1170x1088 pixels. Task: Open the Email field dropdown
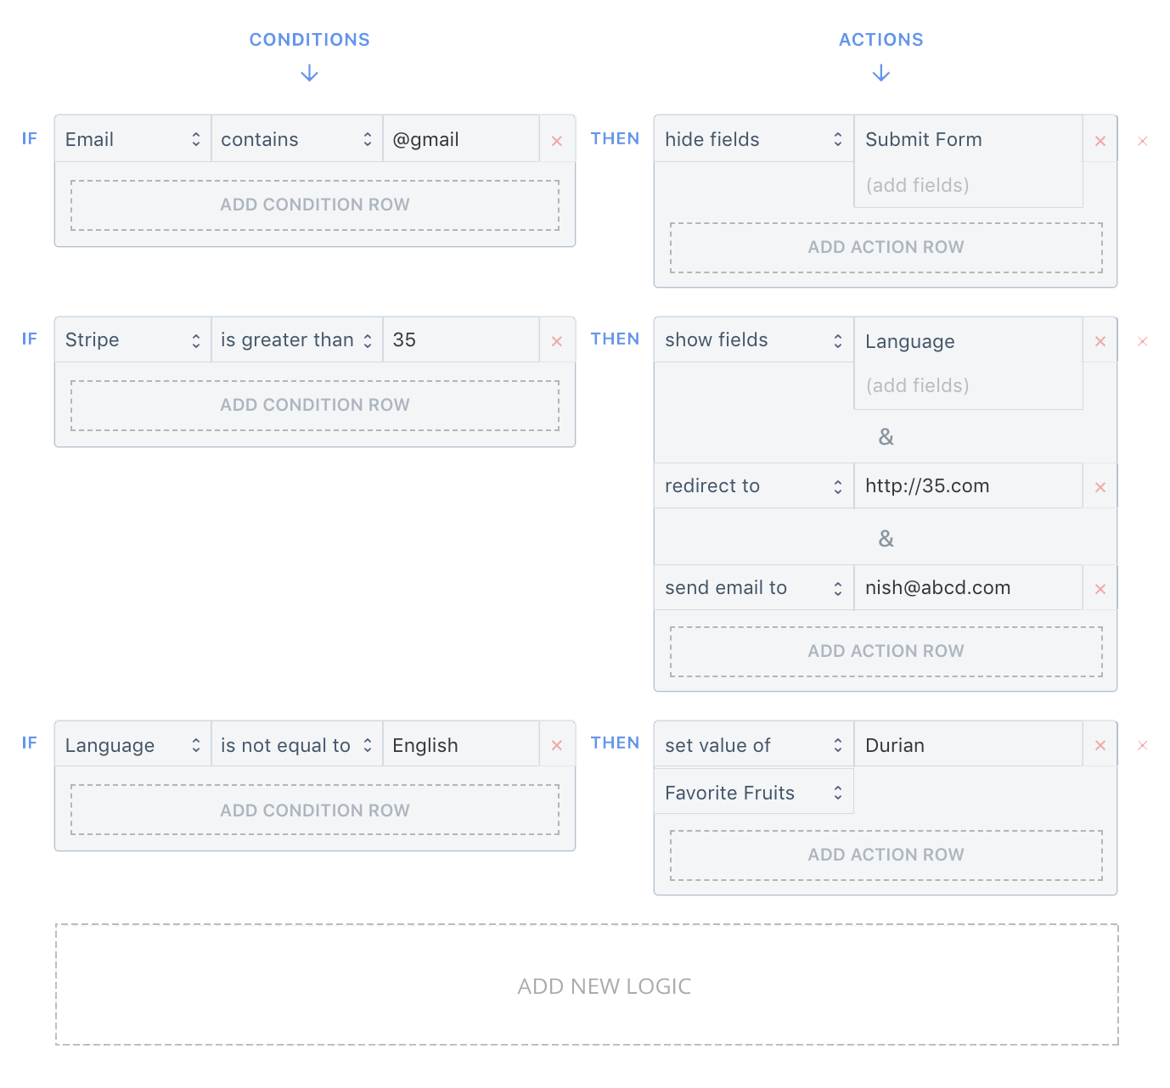(132, 139)
